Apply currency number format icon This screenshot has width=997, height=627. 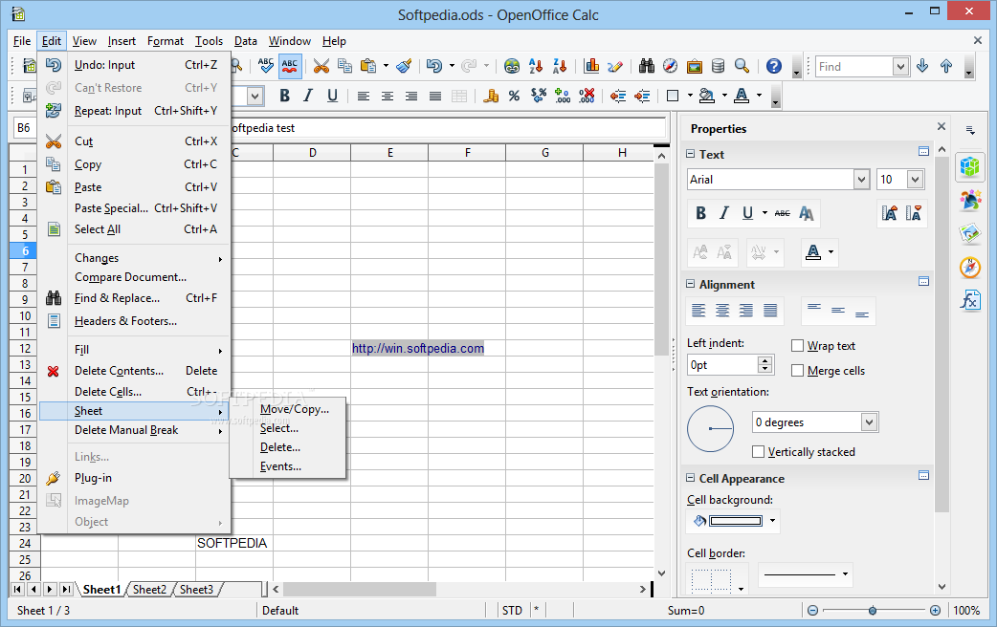(x=490, y=96)
